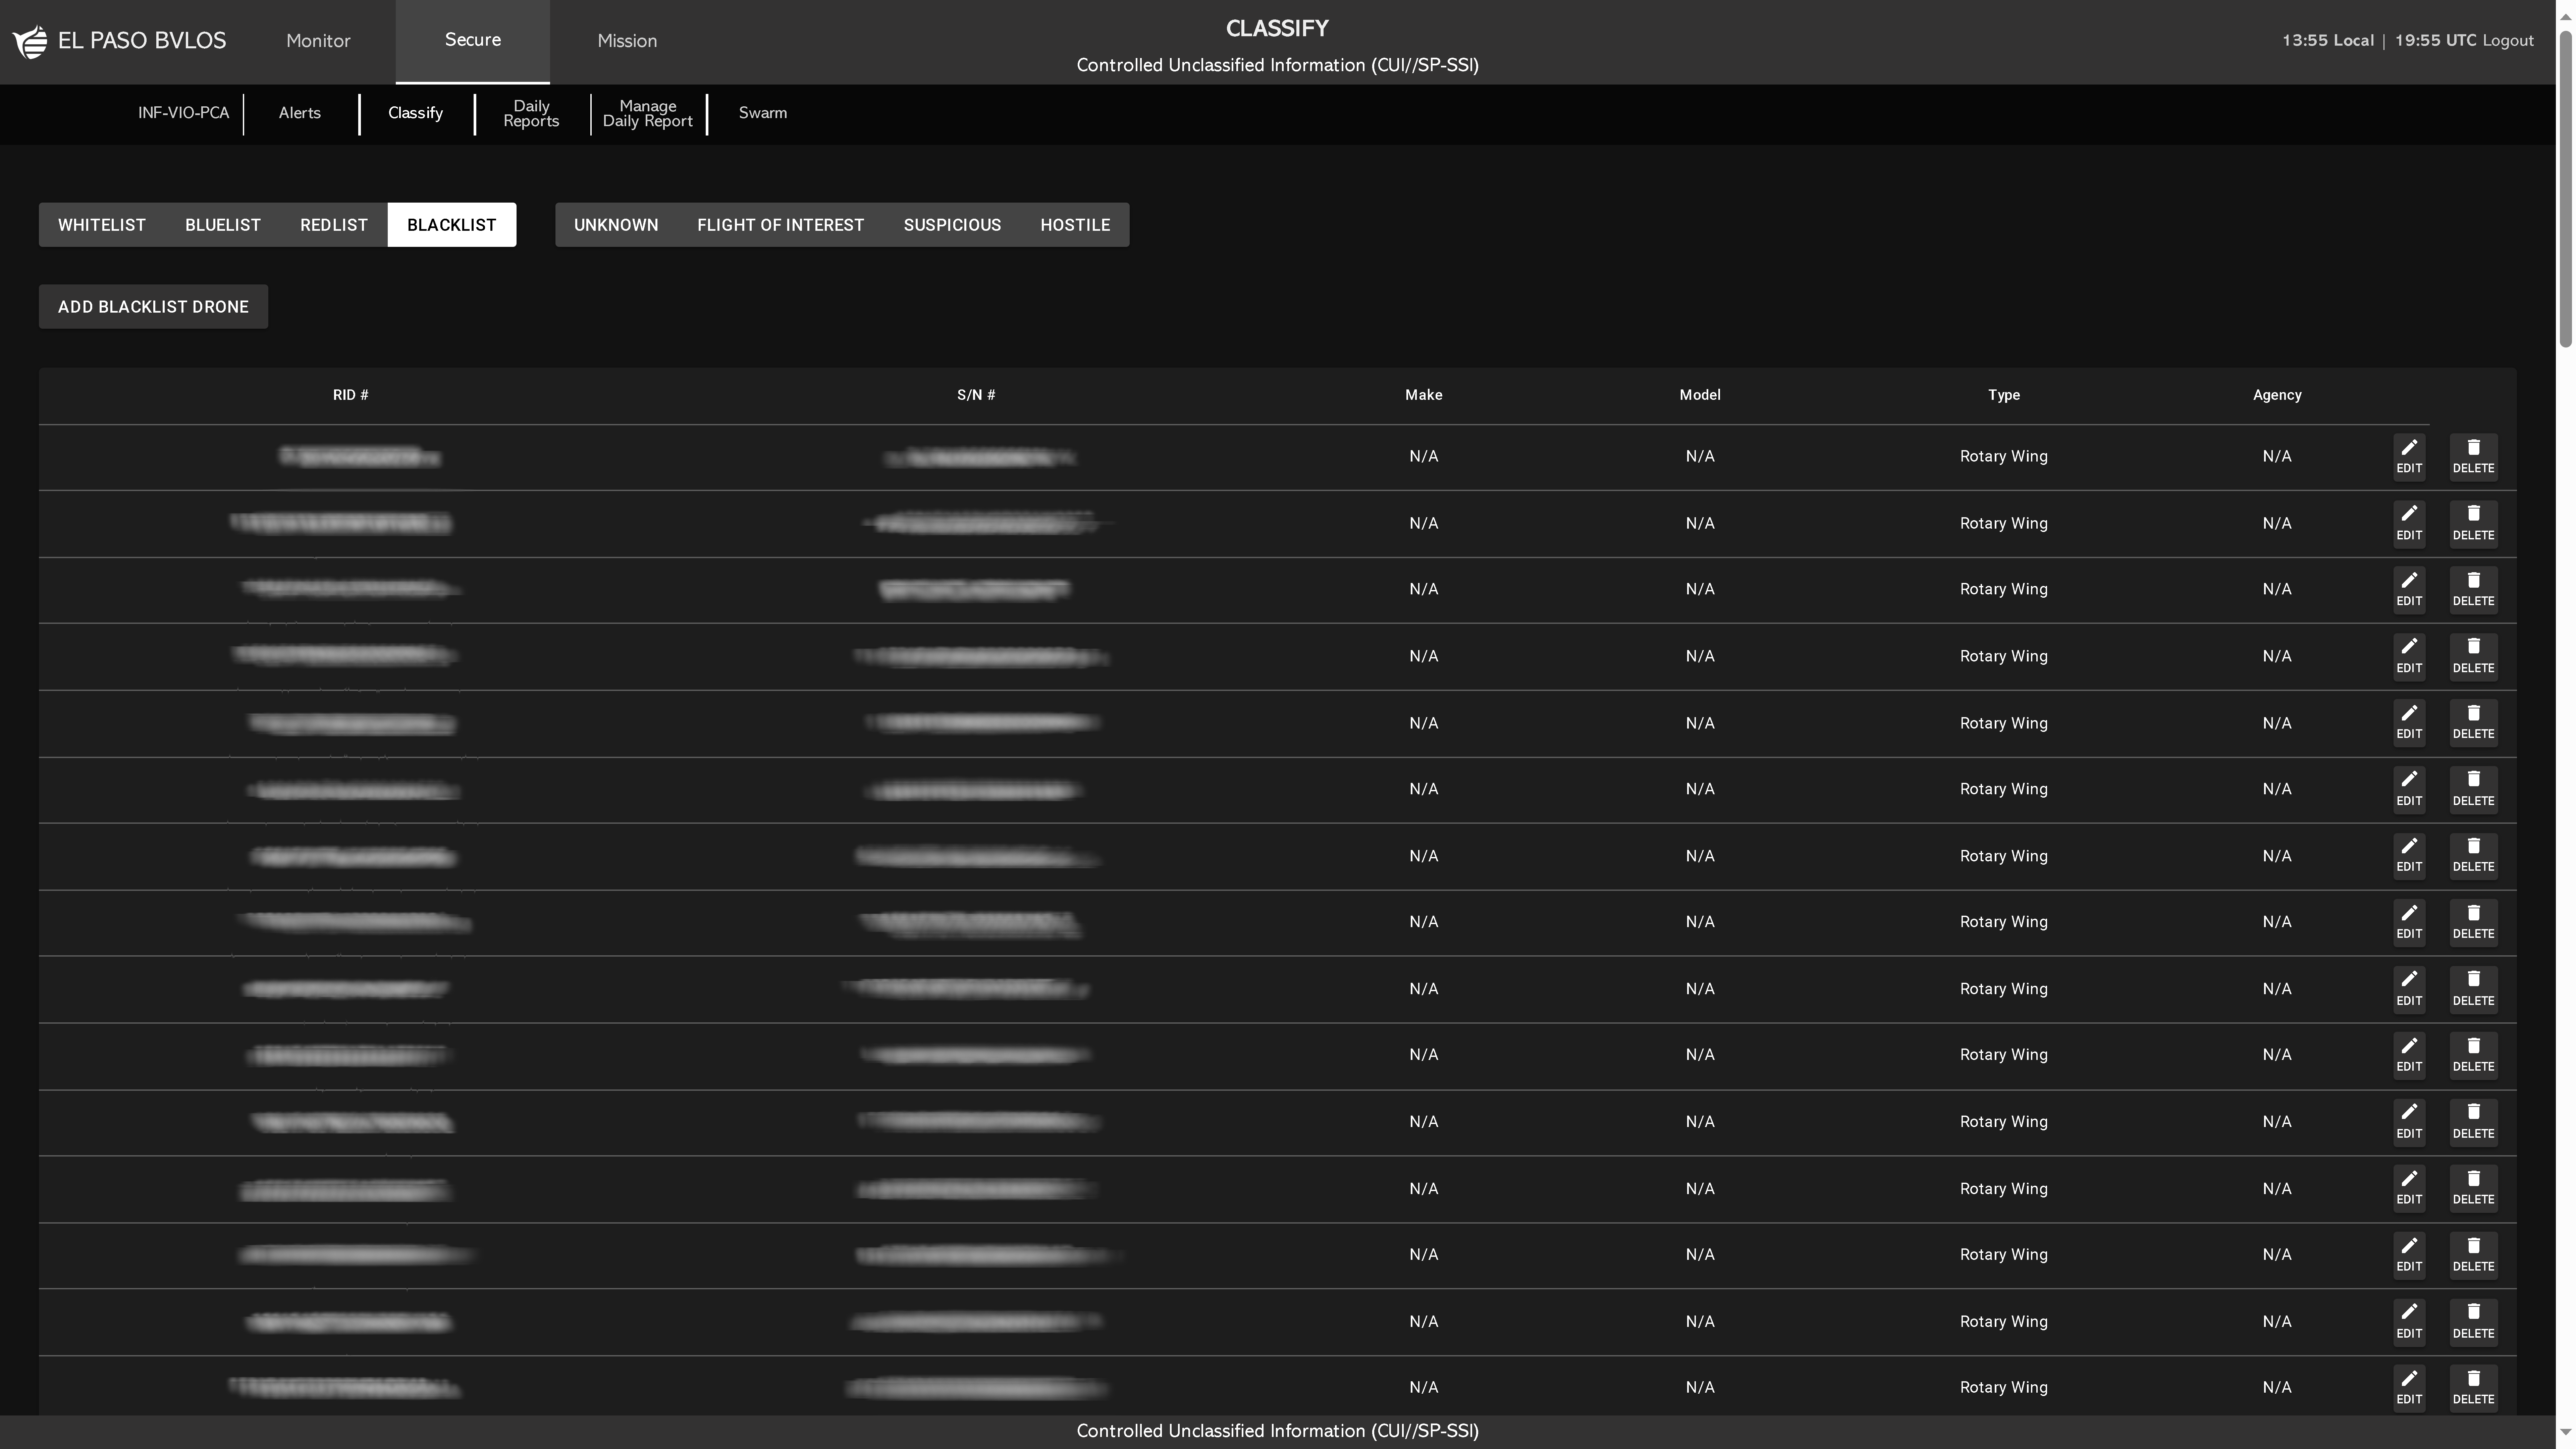Click the Type column header
This screenshot has width=2576, height=1449.
[x=2004, y=395]
